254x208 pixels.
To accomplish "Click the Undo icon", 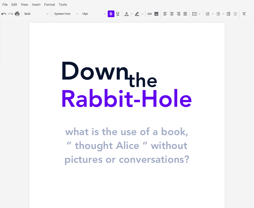I will pos(3,14).
